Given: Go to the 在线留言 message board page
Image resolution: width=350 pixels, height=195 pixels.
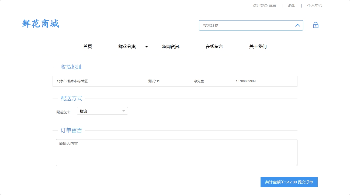Looking at the screenshot, I should click(x=214, y=46).
